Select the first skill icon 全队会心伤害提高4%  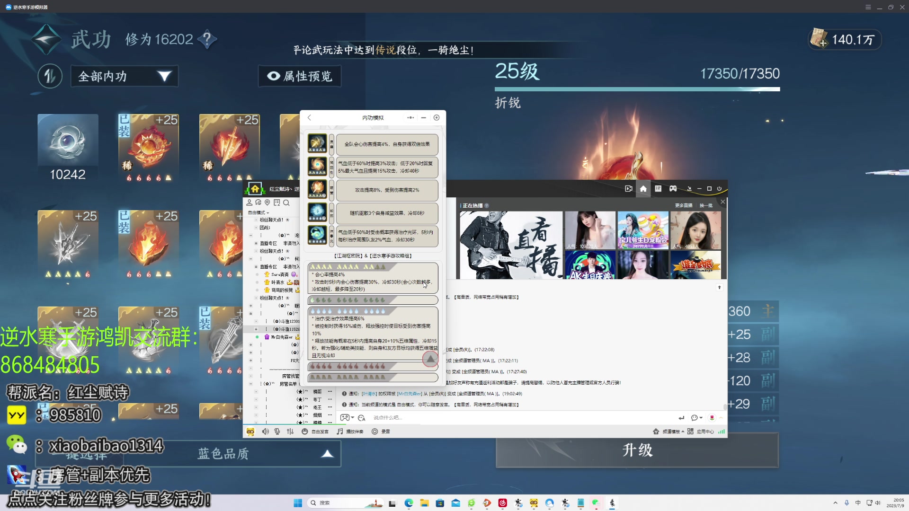point(317,143)
